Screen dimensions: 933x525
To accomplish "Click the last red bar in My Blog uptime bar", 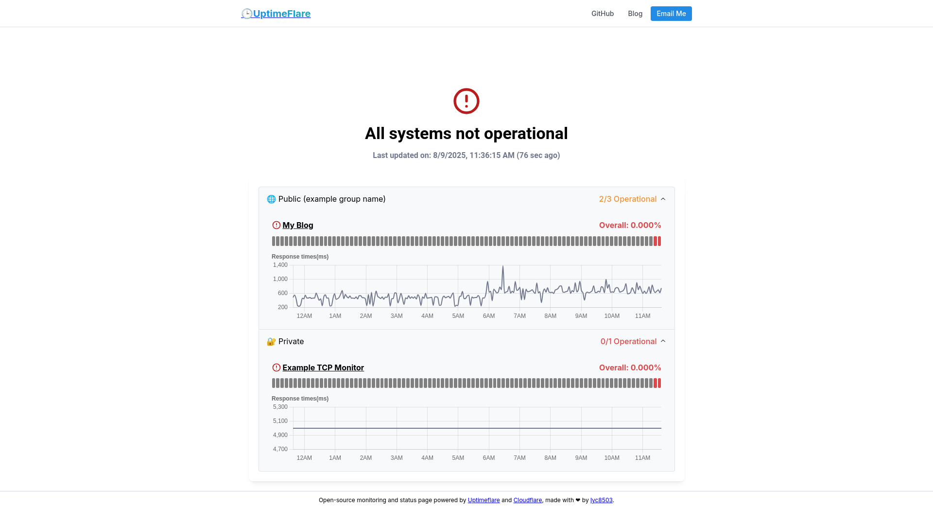I will 659,241.
